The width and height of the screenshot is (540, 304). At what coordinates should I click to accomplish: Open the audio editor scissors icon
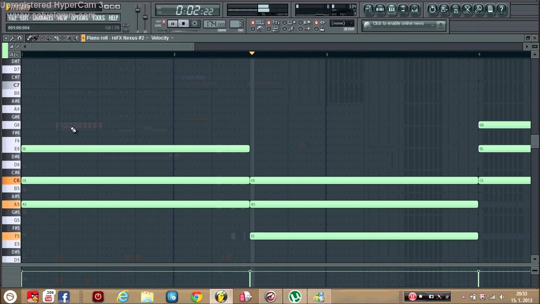(x=467, y=9)
